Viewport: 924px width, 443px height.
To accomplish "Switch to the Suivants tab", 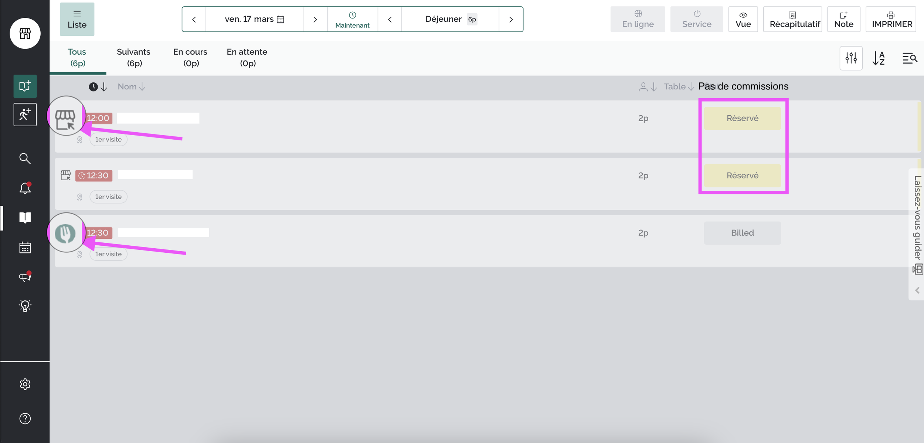I will point(133,57).
